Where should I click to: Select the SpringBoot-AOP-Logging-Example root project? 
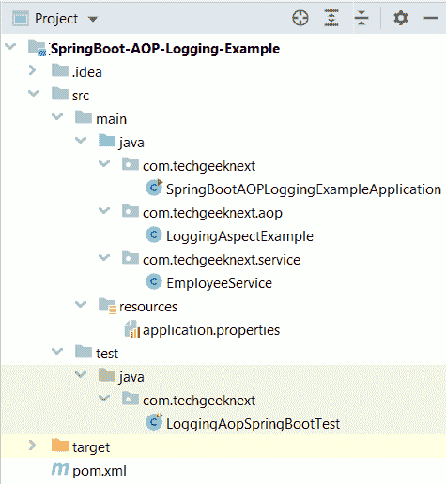point(165,49)
